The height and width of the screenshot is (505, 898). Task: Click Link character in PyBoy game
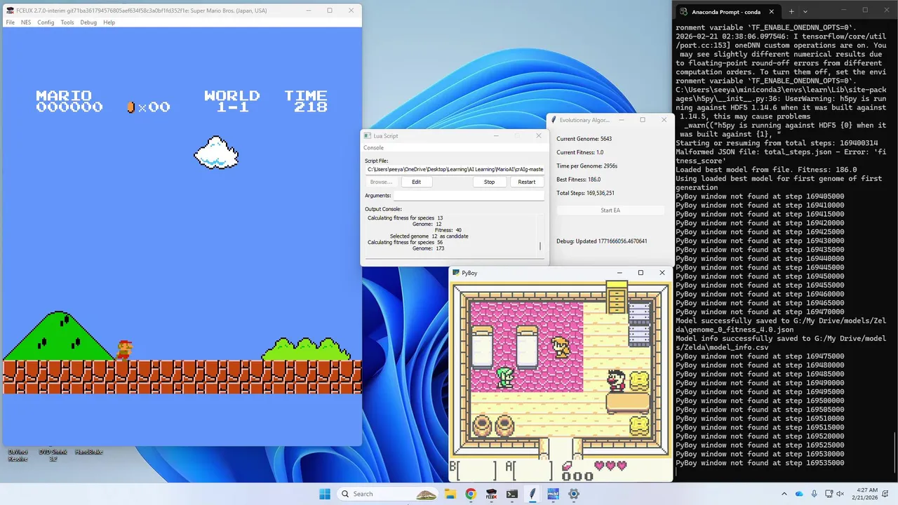506,377
